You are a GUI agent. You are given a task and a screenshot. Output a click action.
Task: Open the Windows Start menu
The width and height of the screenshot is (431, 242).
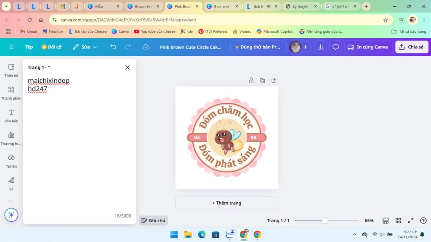174,234
